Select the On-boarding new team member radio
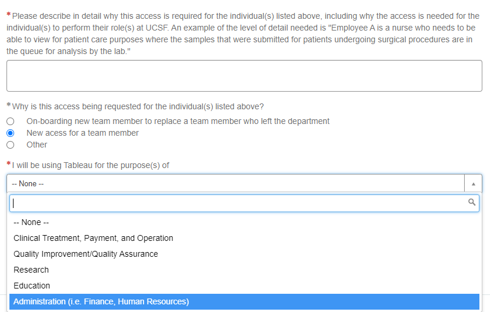The image size is (490, 312). [x=10, y=121]
